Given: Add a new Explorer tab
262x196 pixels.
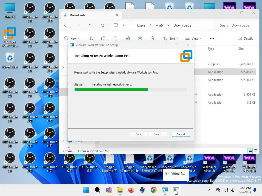Looking at the screenshot, I should (x=128, y=15).
